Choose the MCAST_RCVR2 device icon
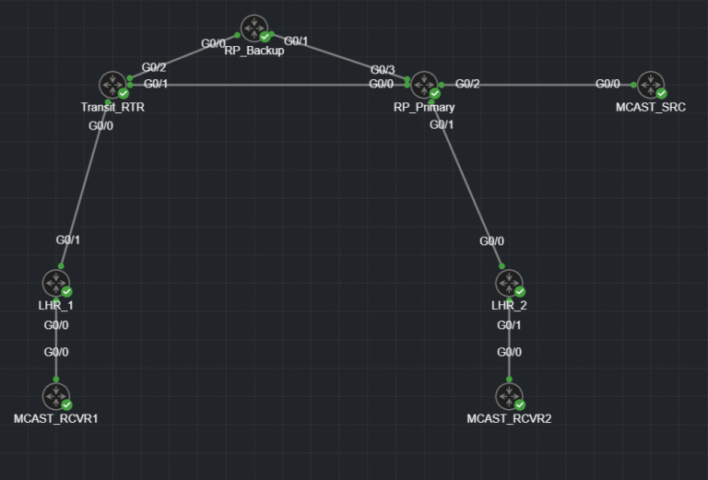 (509, 396)
